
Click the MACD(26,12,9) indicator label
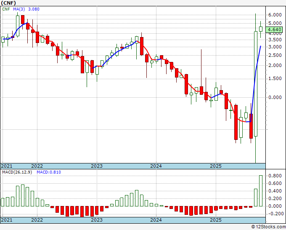tap(17, 172)
